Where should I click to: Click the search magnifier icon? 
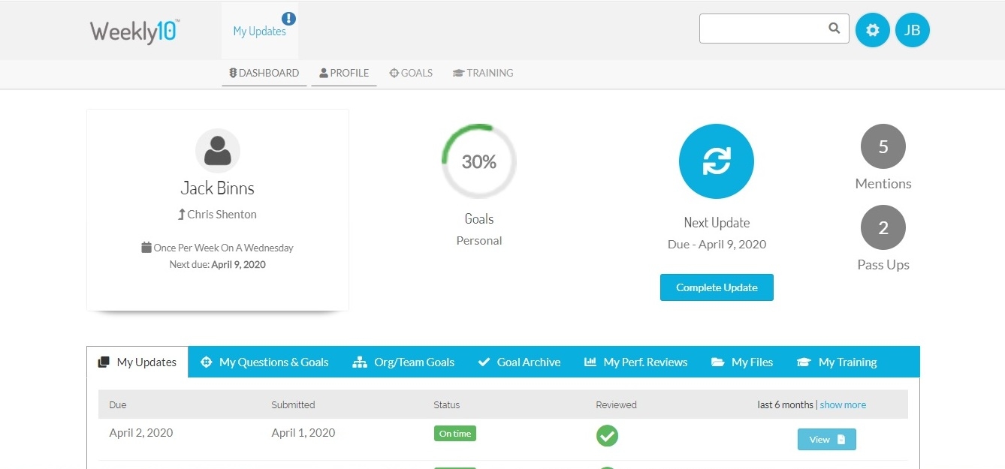click(834, 29)
